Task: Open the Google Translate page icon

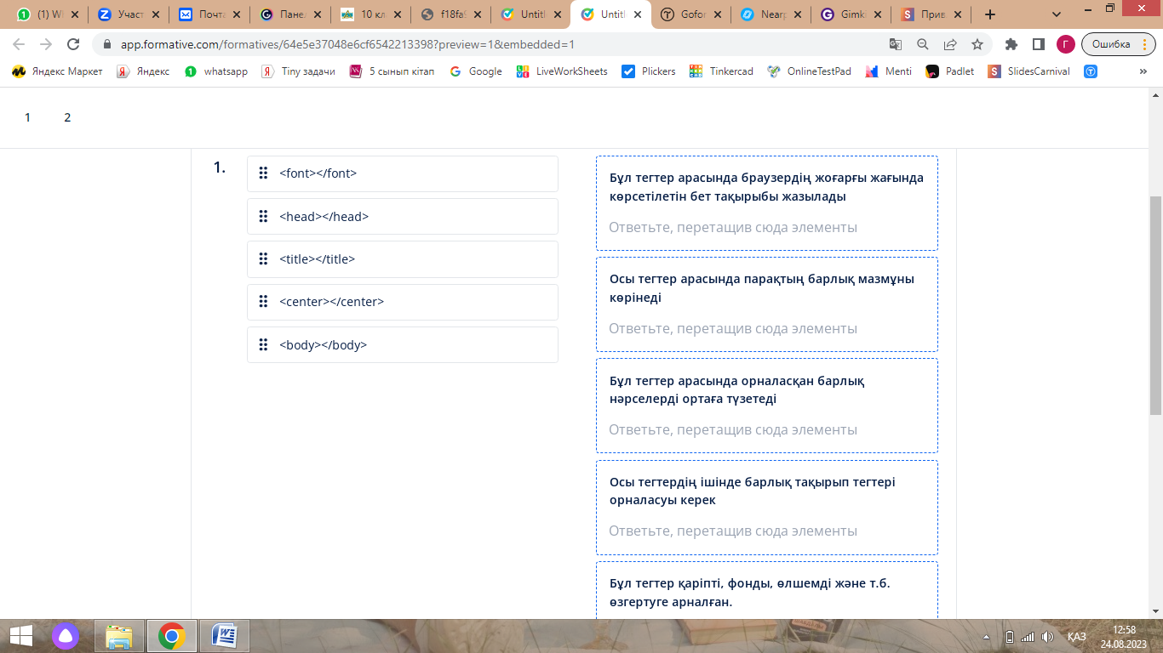Action: coord(896,44)
